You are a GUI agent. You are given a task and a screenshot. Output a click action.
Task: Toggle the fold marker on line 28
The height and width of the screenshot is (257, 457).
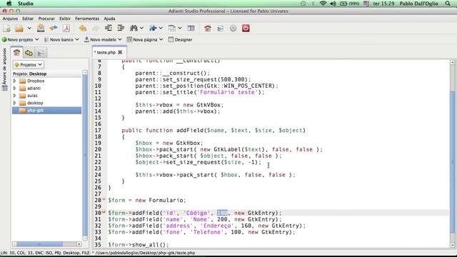click(x=104, y=199)
